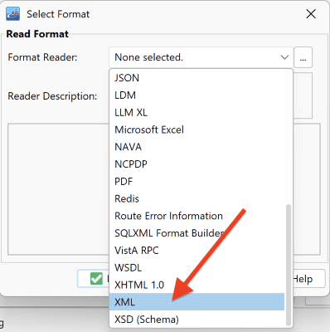Viewport: 330px width, 332px height.
Task: Select the highlighted XML format
Action: tap(197, 302)
